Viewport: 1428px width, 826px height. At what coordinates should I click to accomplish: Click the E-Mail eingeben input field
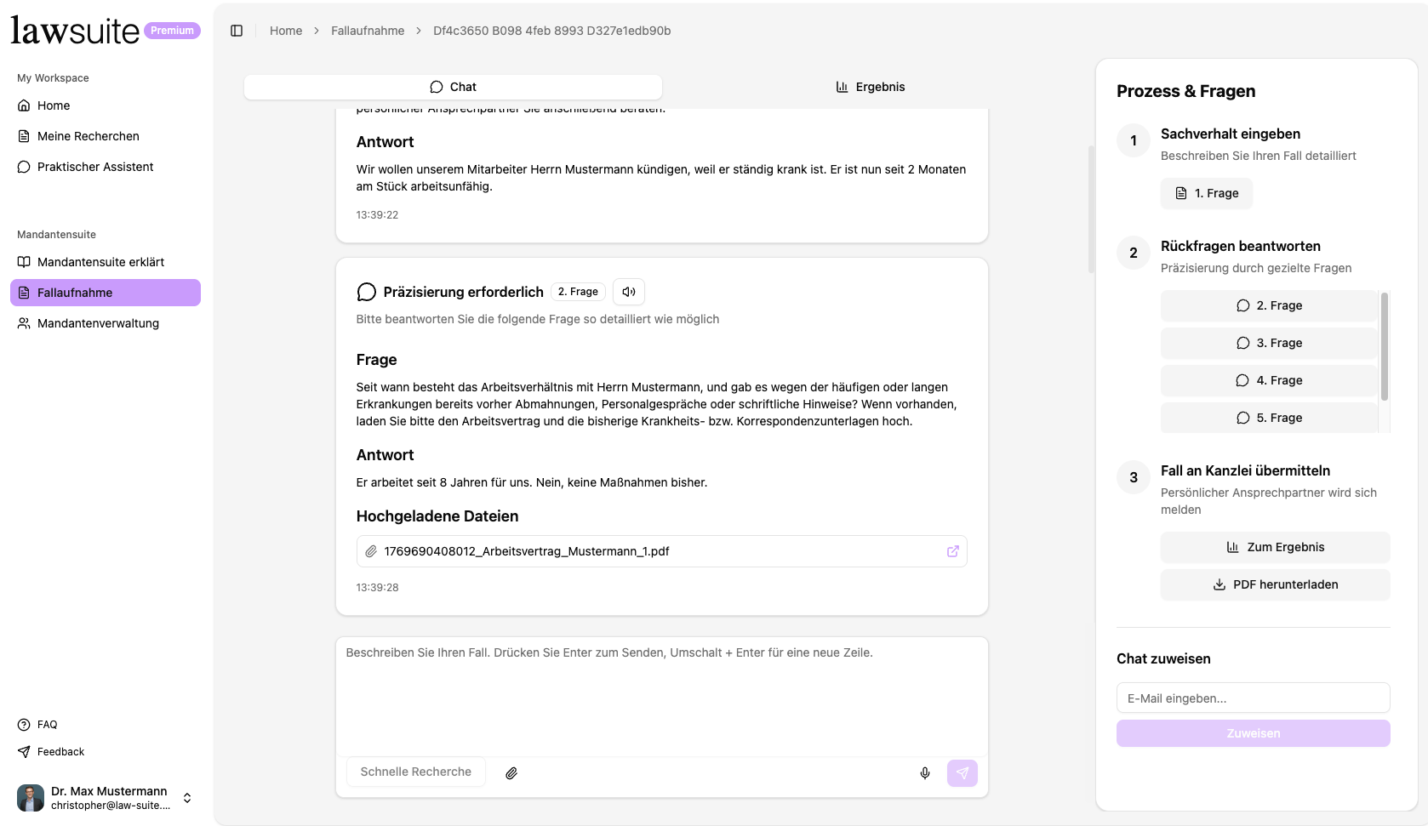(1253, 698)
